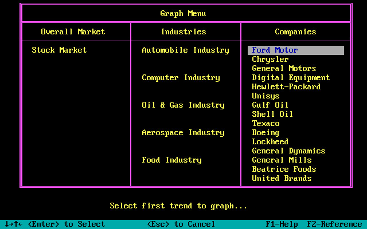Viewport: 367px width, 229px height.
Task: Click the arrow keys navigation hint
Action: [x=14, y=224]
